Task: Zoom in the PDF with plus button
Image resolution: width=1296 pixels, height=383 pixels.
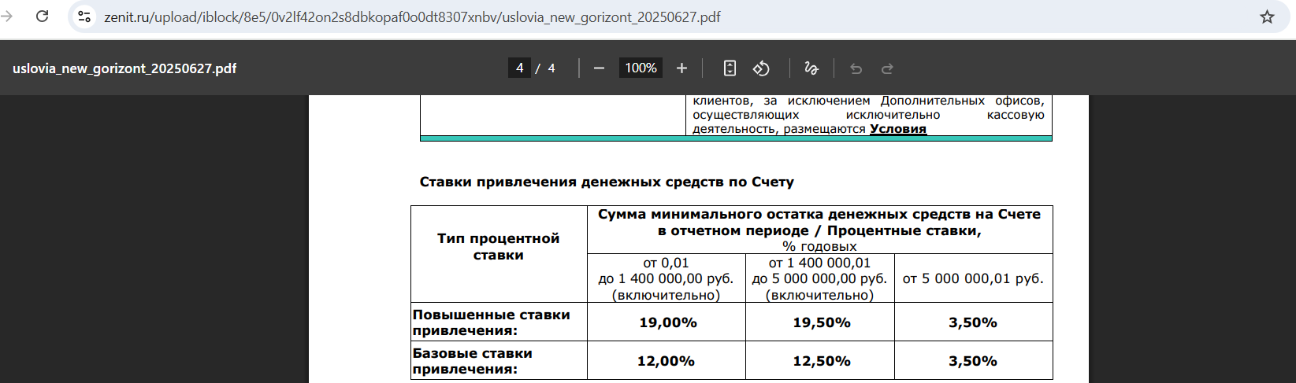Action: point(681,68)
